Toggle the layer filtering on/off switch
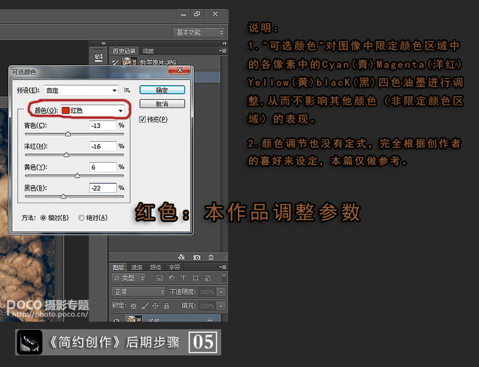479x367 pixels. click(x=224, y=277)
